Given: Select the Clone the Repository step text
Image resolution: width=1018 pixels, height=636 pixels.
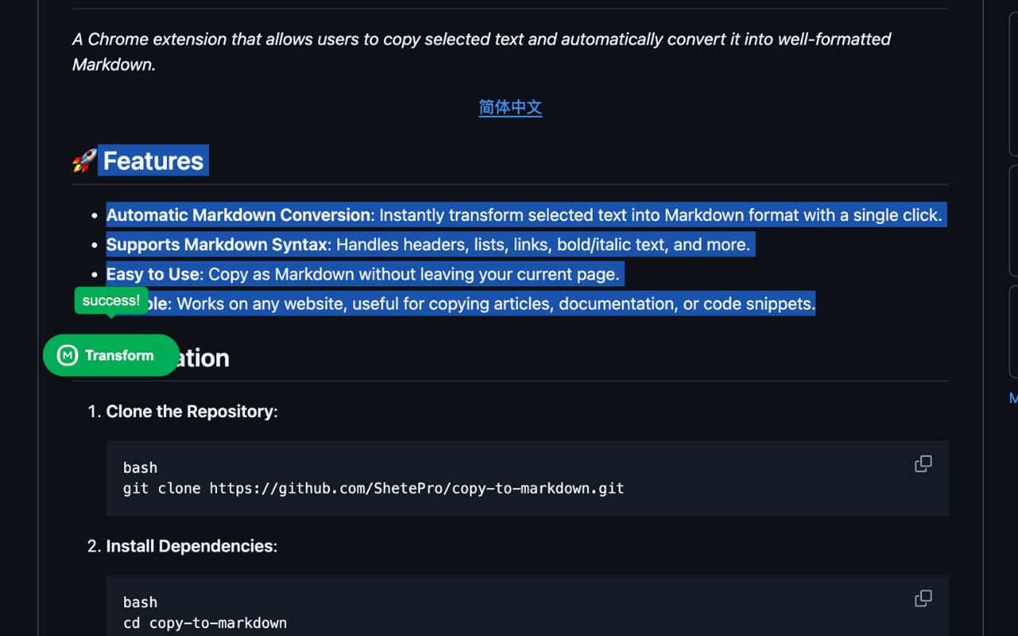Looking at the screenshot, I should pyautogui.click(x=191, y=411).
